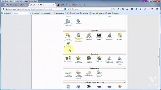
Task: Select the Clark Kent identity
Action: [74, 13]
